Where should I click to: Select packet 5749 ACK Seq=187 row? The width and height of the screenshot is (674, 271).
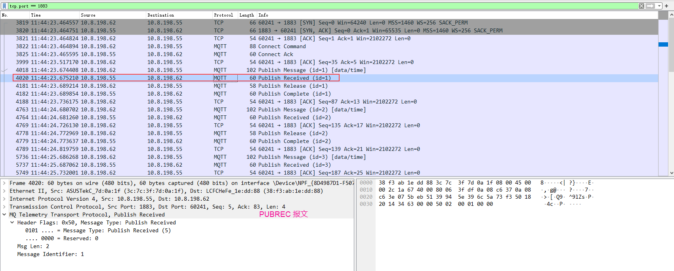pos(329,173)
